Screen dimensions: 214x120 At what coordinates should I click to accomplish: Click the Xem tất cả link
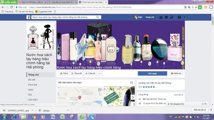coord(178,95)
